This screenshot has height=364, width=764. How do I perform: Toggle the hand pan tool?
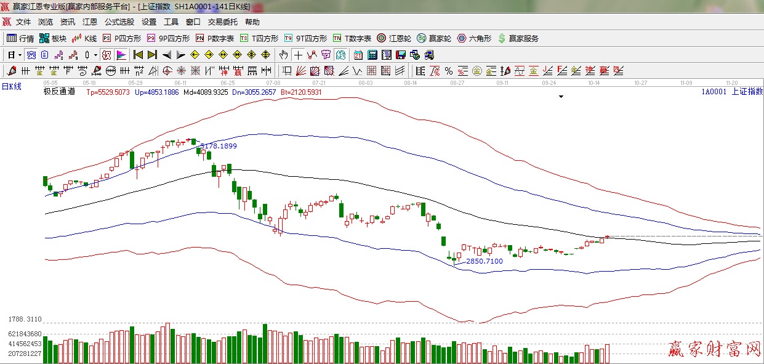(x=283, y=55)
